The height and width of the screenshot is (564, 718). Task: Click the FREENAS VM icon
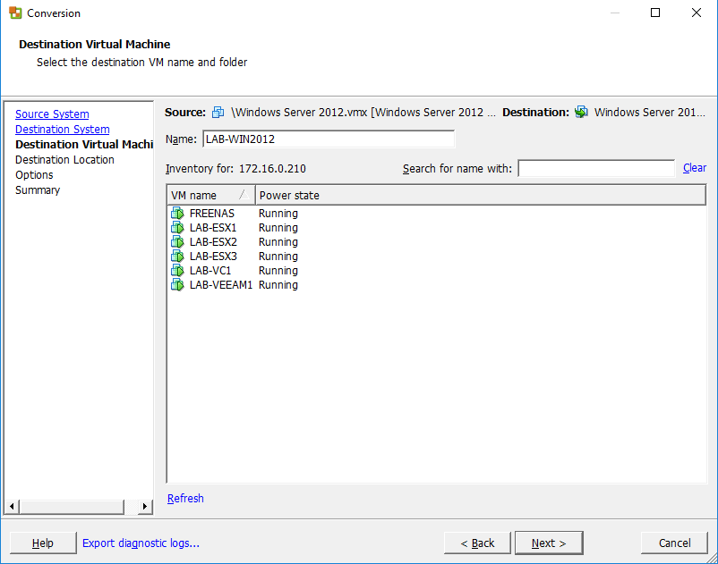tap(177, 214)
